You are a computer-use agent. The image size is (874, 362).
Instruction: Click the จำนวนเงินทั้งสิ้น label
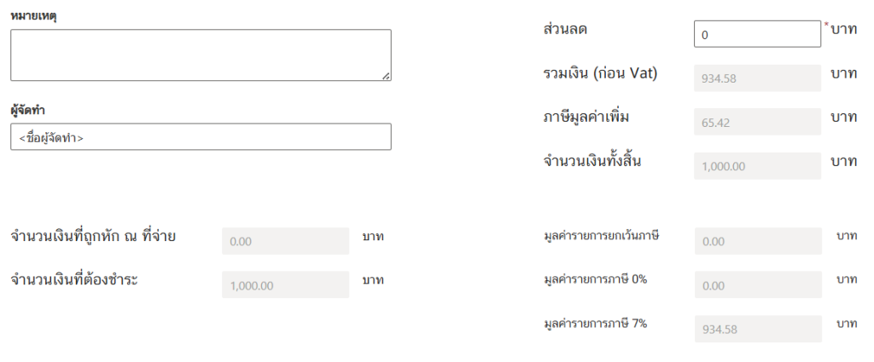592,161
